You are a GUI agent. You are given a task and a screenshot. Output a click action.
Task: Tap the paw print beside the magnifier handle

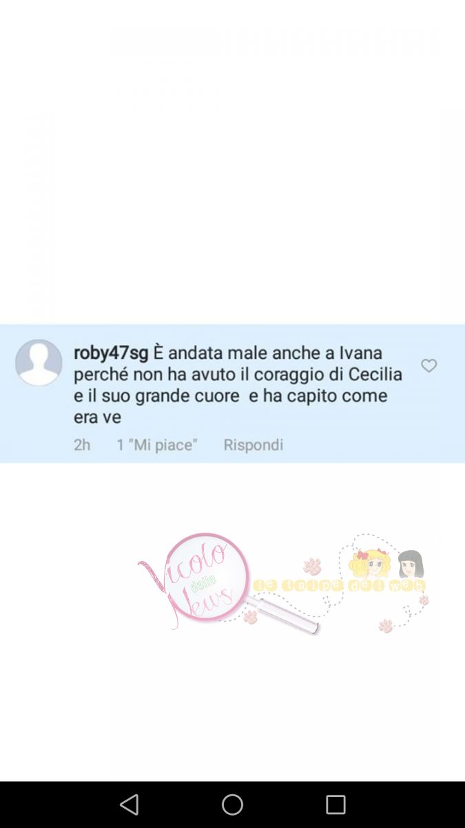point(250,615)
